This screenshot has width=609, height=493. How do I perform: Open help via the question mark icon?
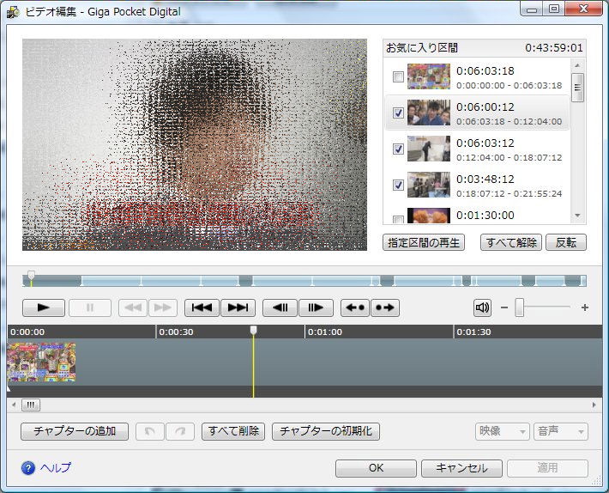point(27,468)
